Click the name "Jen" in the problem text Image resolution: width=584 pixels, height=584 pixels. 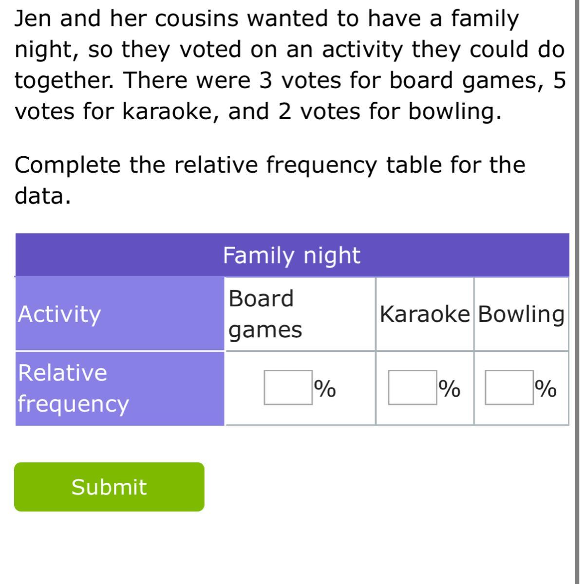tap(33, 19)
